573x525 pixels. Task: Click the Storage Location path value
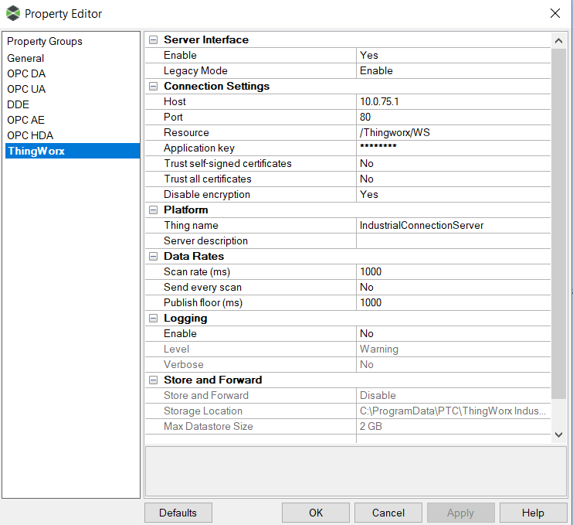pos(453,411)
